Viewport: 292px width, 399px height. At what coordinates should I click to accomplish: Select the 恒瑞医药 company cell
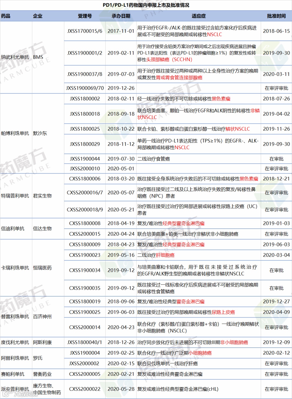point(42,268)
